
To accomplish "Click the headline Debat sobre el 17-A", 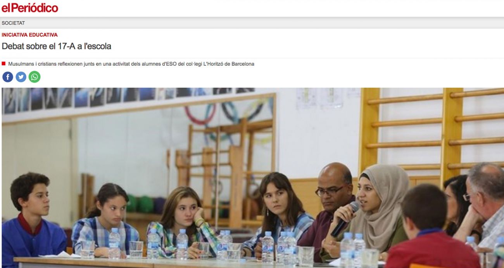I will coord(57,46).
